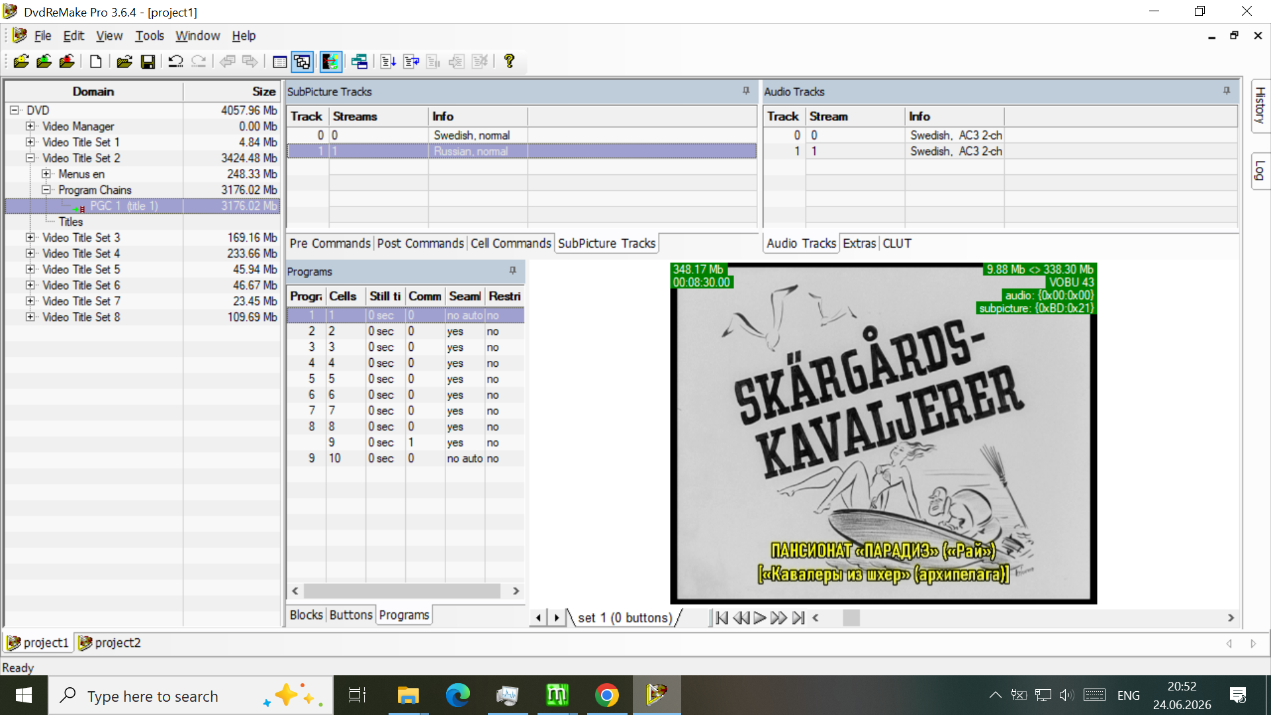Viewport: 1271px width, 715px height.
Task: Collapse the Program Chains tree node
Action: click(x=46, y=189)
